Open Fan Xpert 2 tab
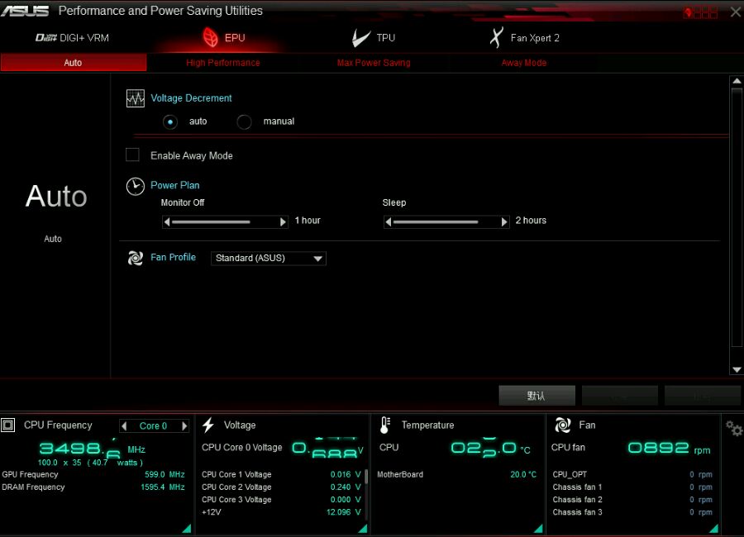 pos(525,38)
